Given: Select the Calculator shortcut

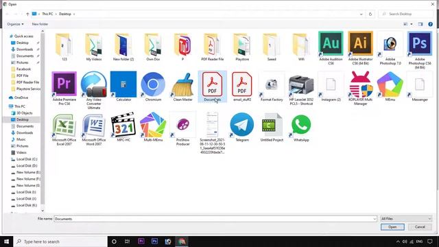Looking at the screenshot, I should [x=123, y=86].
